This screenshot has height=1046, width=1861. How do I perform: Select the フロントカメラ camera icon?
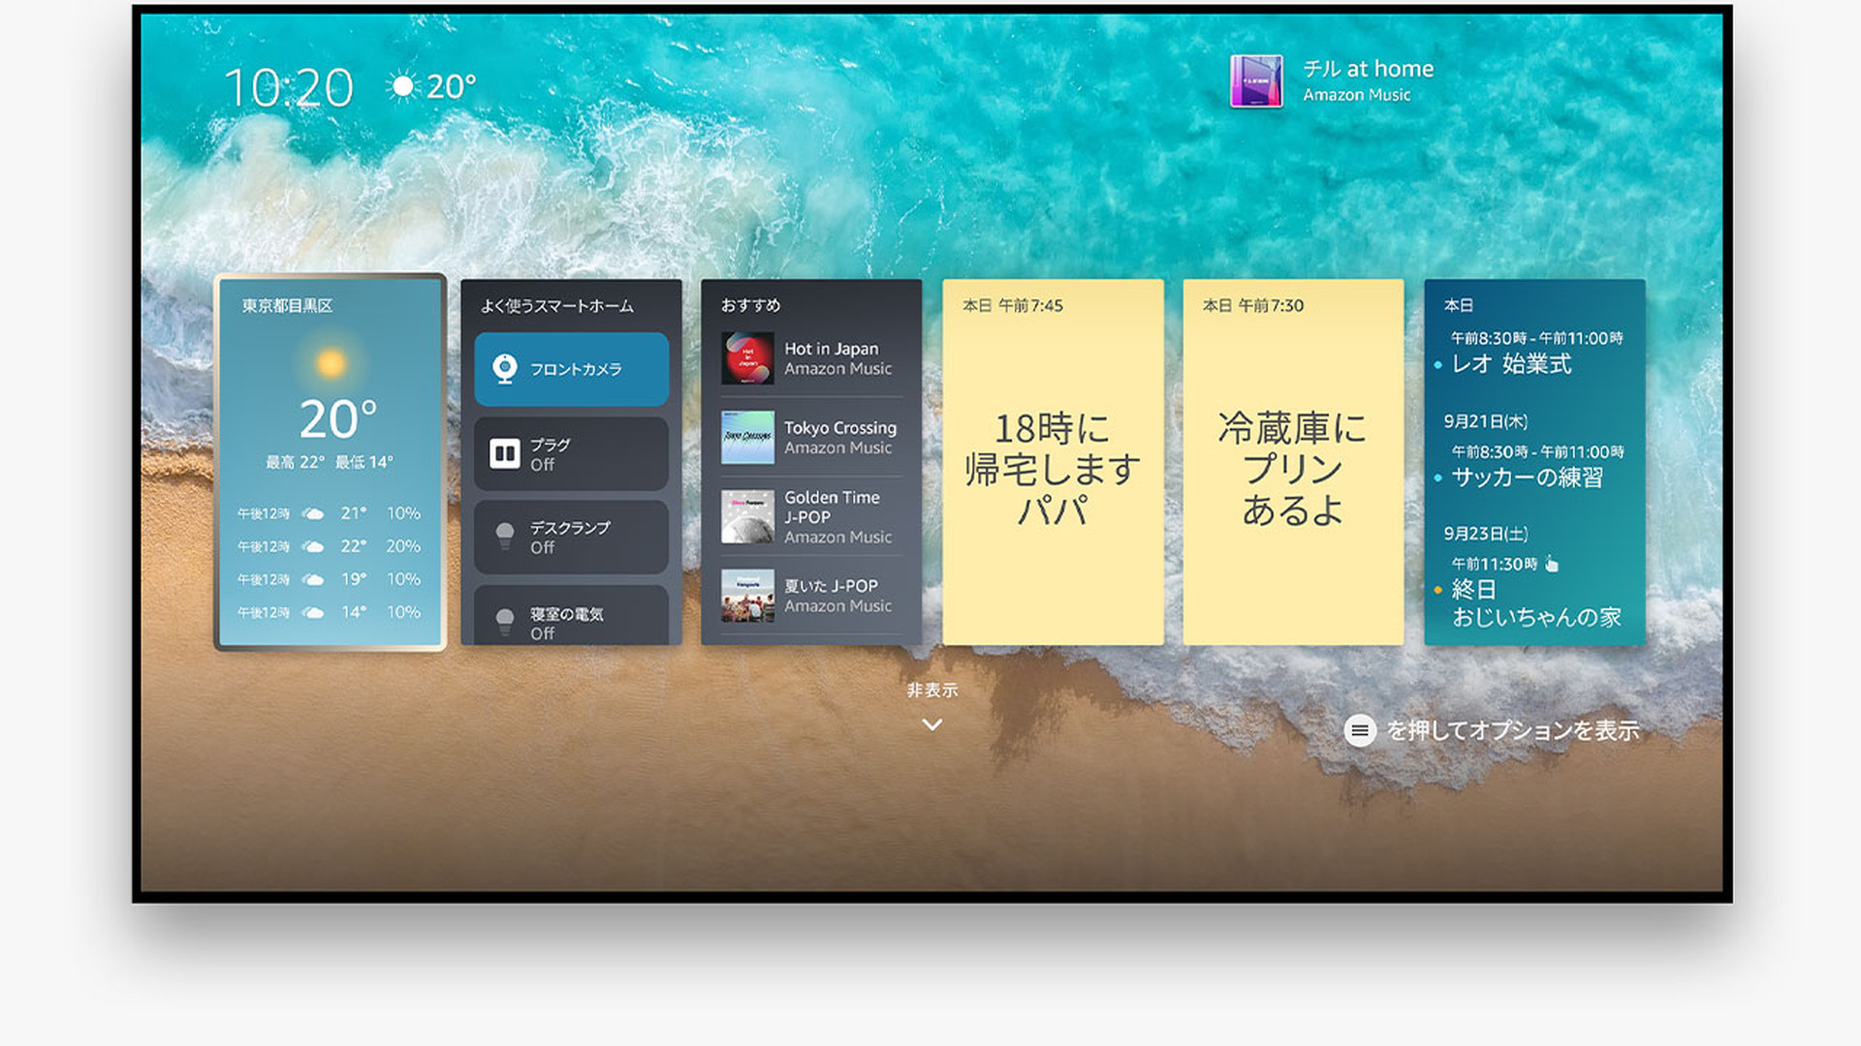point(505,368)
